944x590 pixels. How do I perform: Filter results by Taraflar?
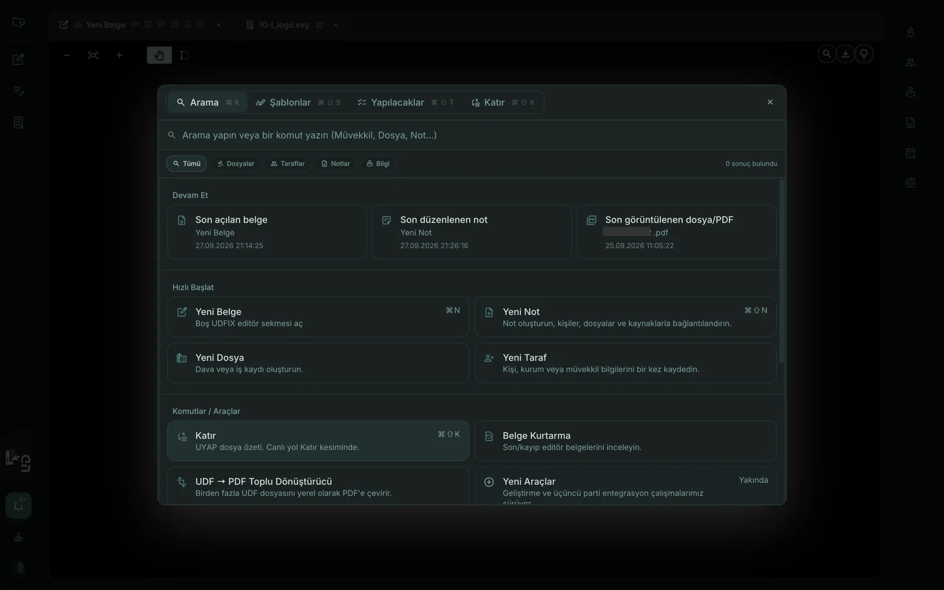click(x=287, y=164)
